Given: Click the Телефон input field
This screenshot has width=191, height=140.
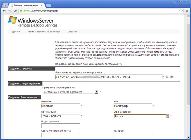Looking at the screenshot, I should pyautogui.click(x=133, y=135).
